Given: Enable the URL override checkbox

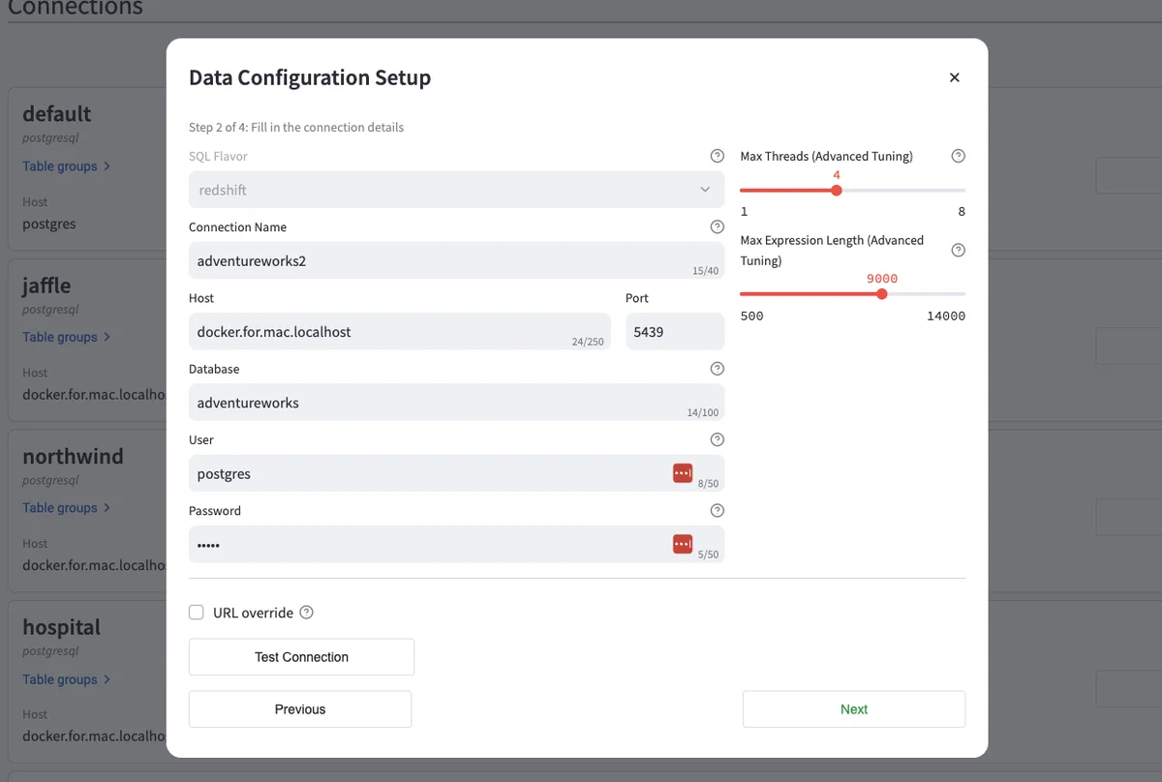Looking at the screenshot, I should click(x=197, y=613).
